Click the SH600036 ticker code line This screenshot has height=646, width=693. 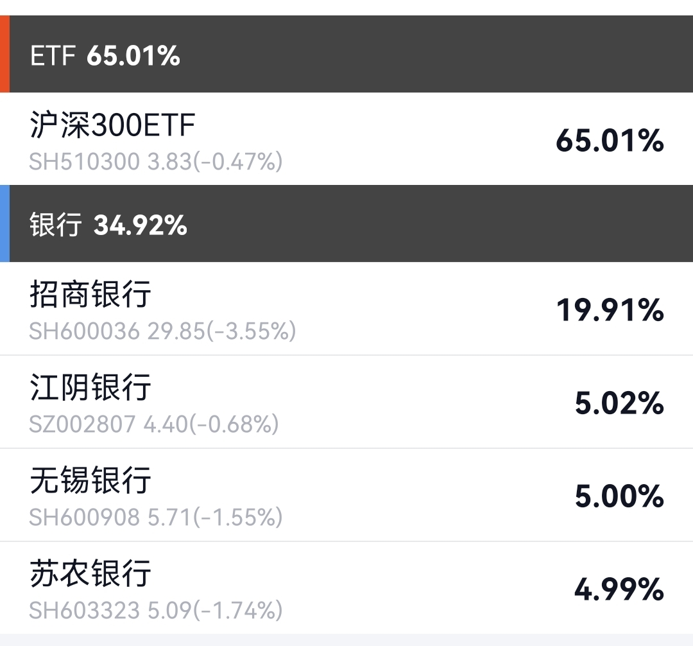pyautogui.click(x=162, y=331)
